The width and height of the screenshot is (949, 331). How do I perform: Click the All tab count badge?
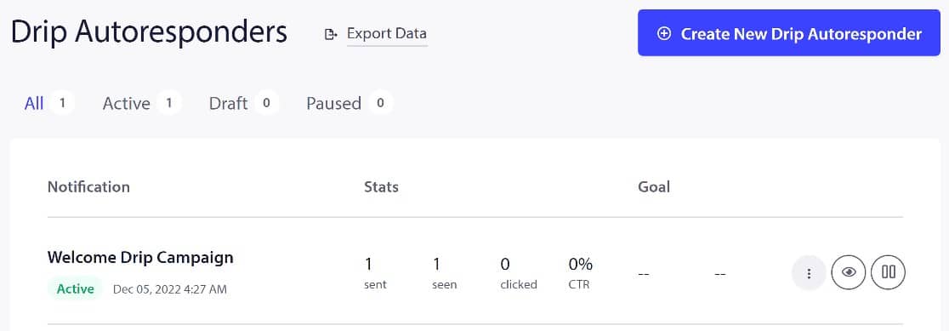62,104
